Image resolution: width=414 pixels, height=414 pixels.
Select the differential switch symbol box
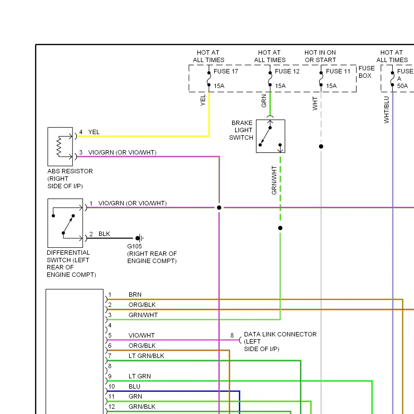tap(65, 223)
